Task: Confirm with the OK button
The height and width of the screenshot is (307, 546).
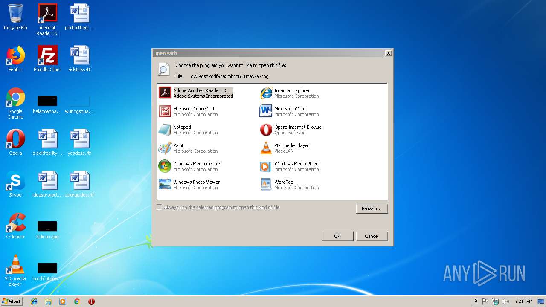Action: pyautogui.click(x=337, y=236)
